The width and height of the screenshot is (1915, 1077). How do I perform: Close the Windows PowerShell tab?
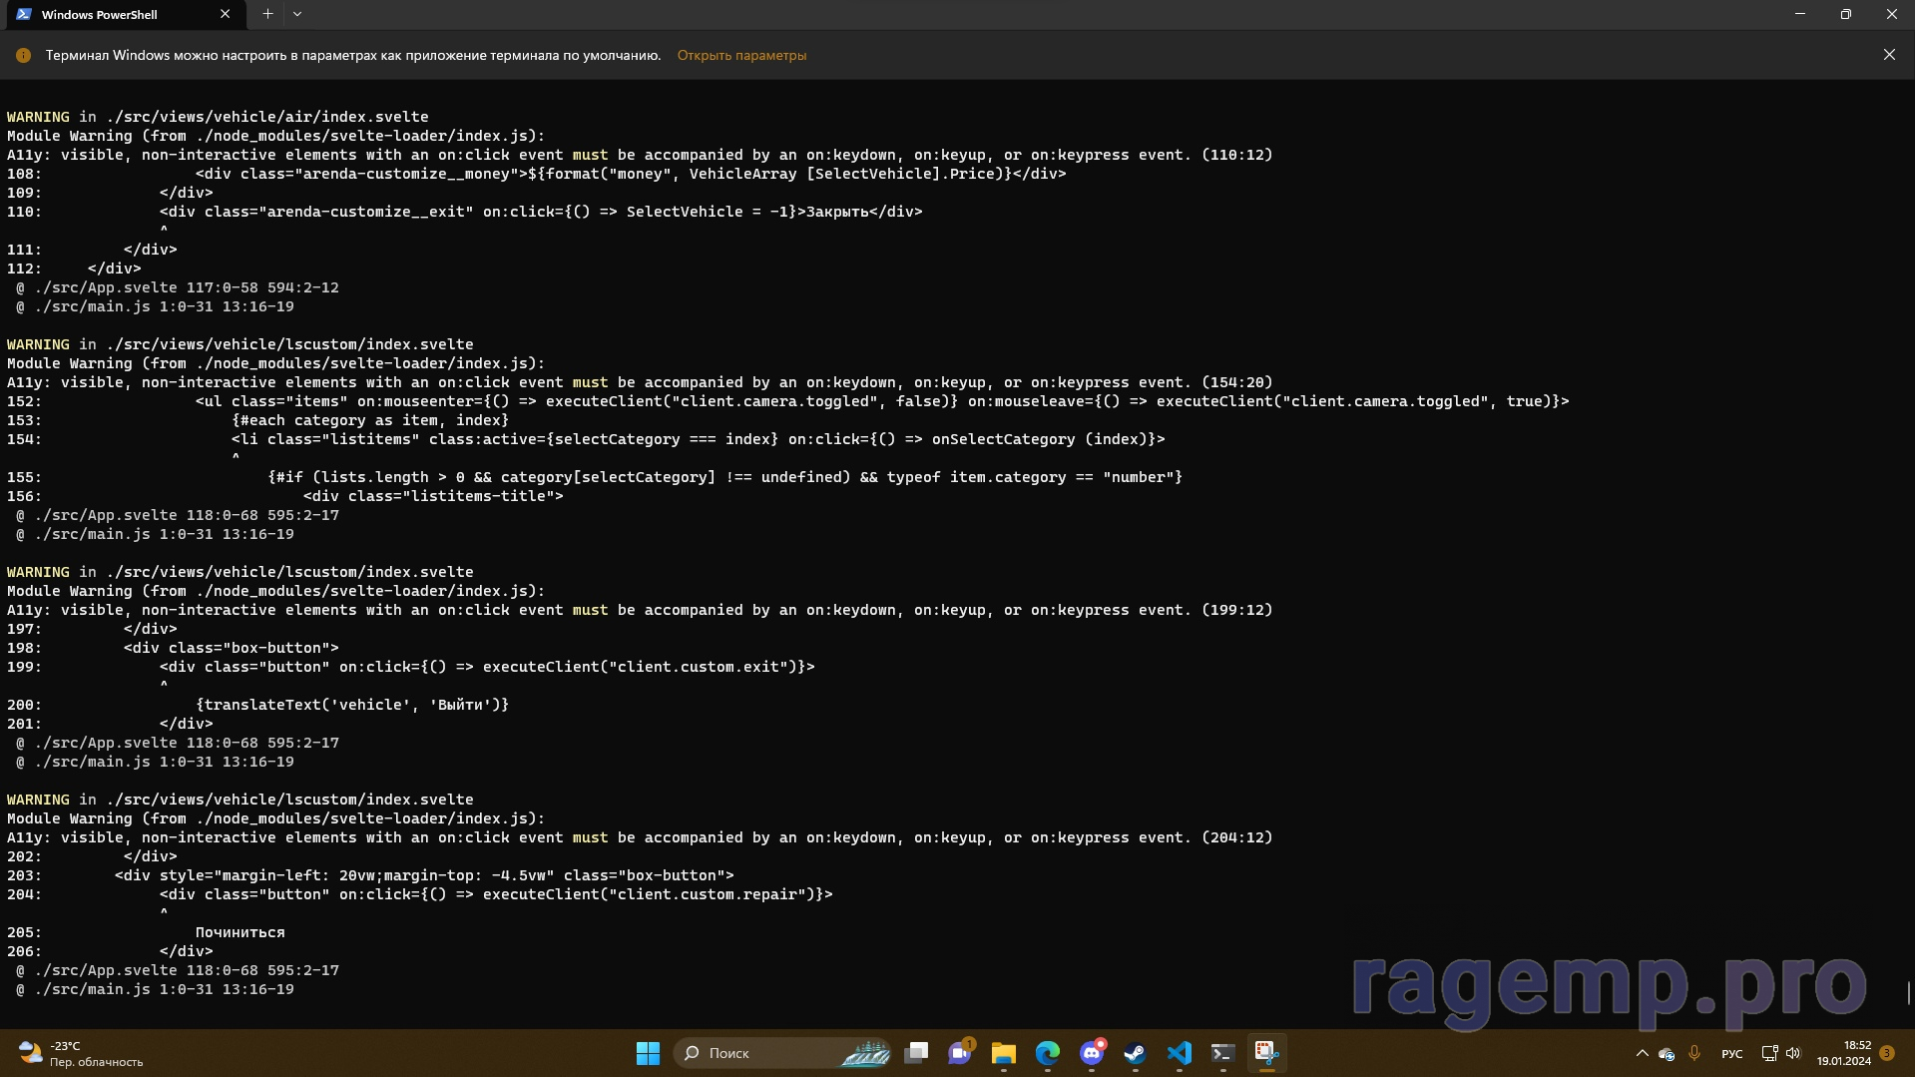coord(225,14)
